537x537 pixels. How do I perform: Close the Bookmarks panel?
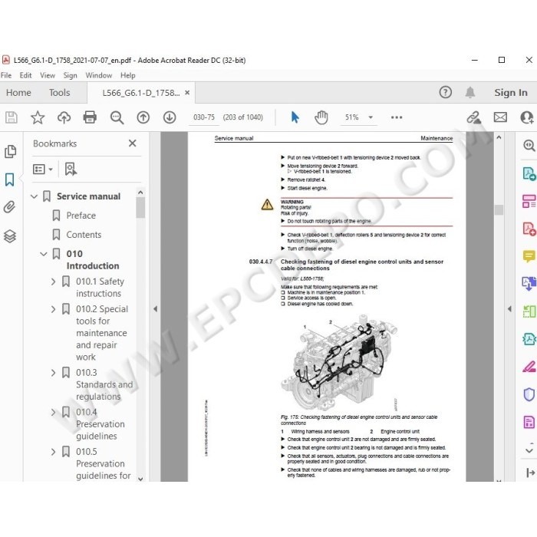[x=133, y=143]
